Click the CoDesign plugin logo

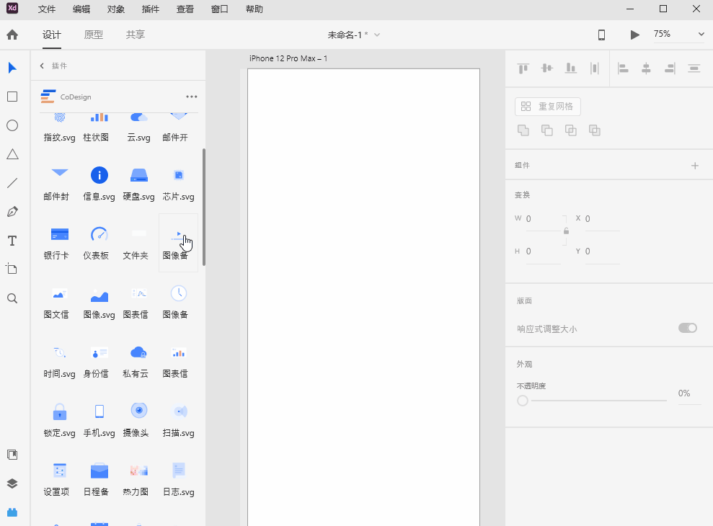(x=48, y=97)
